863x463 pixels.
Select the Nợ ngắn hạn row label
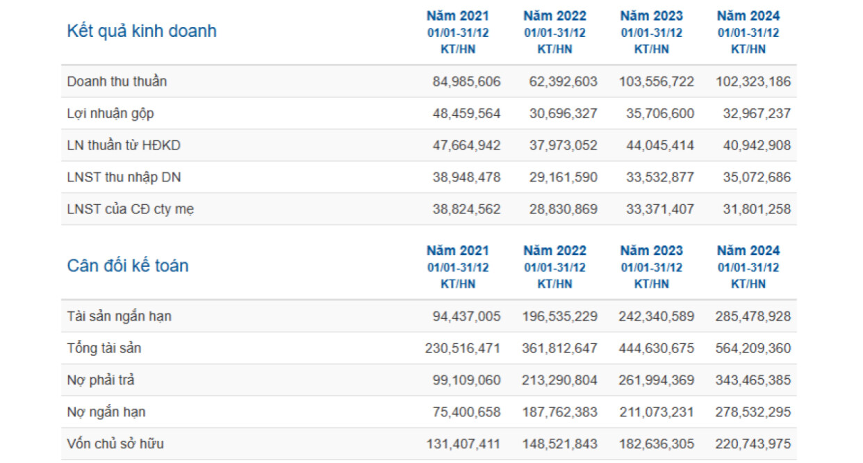[x=106, y=412]
